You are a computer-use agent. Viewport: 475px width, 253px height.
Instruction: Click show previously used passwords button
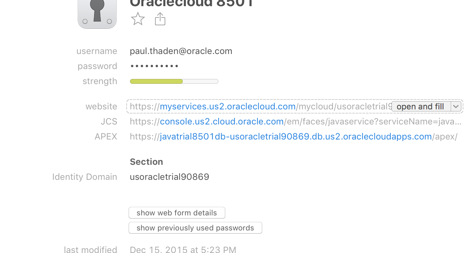click(x=195, y=228)
